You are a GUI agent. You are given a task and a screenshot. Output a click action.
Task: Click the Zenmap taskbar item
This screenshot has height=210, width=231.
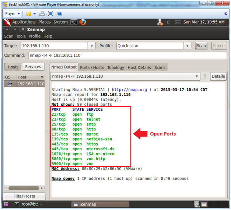(x=100, y=204)
